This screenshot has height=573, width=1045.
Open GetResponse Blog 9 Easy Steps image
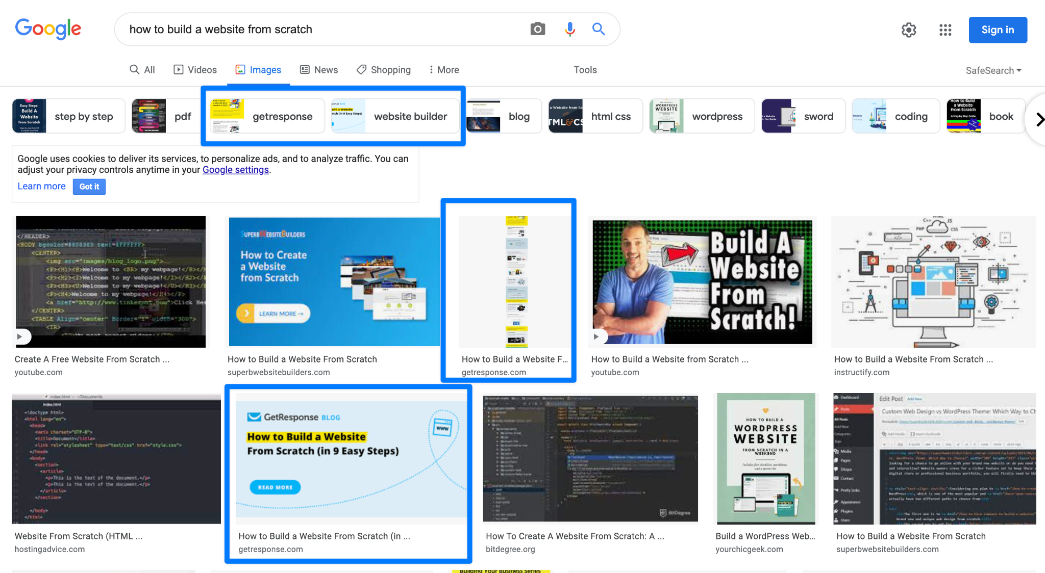point(351,459)
